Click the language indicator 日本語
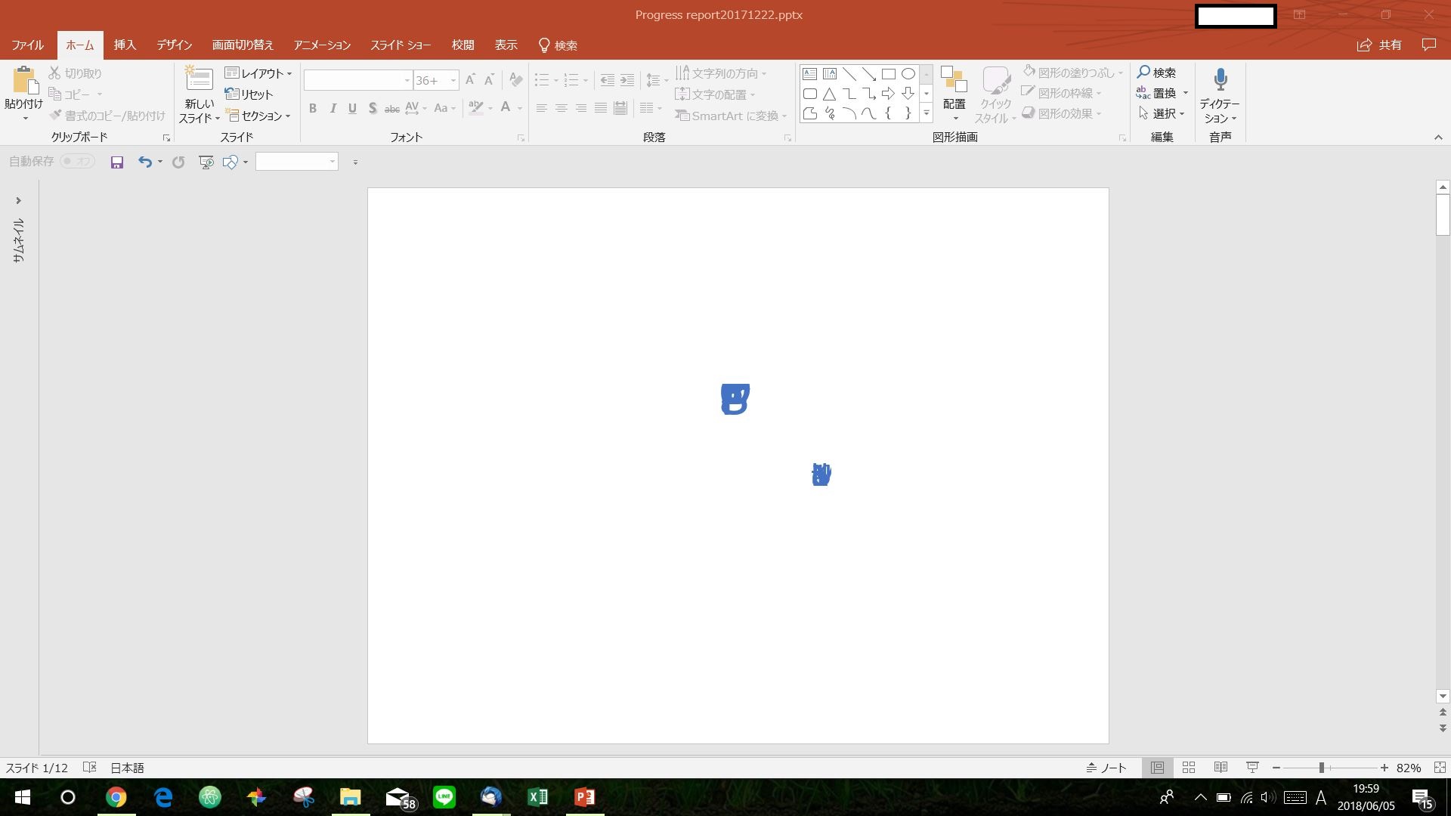This screenshot has width=1451, height=816. [127, 768]
